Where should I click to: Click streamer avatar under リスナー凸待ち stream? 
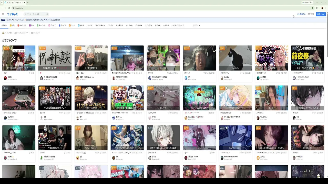pyautogui.click(x=77, y=118)
